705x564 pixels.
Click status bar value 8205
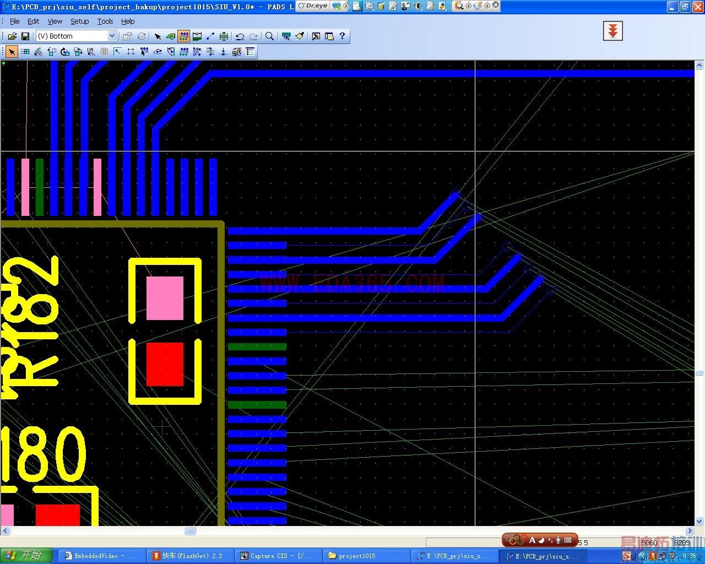click(x=682, y=543)
